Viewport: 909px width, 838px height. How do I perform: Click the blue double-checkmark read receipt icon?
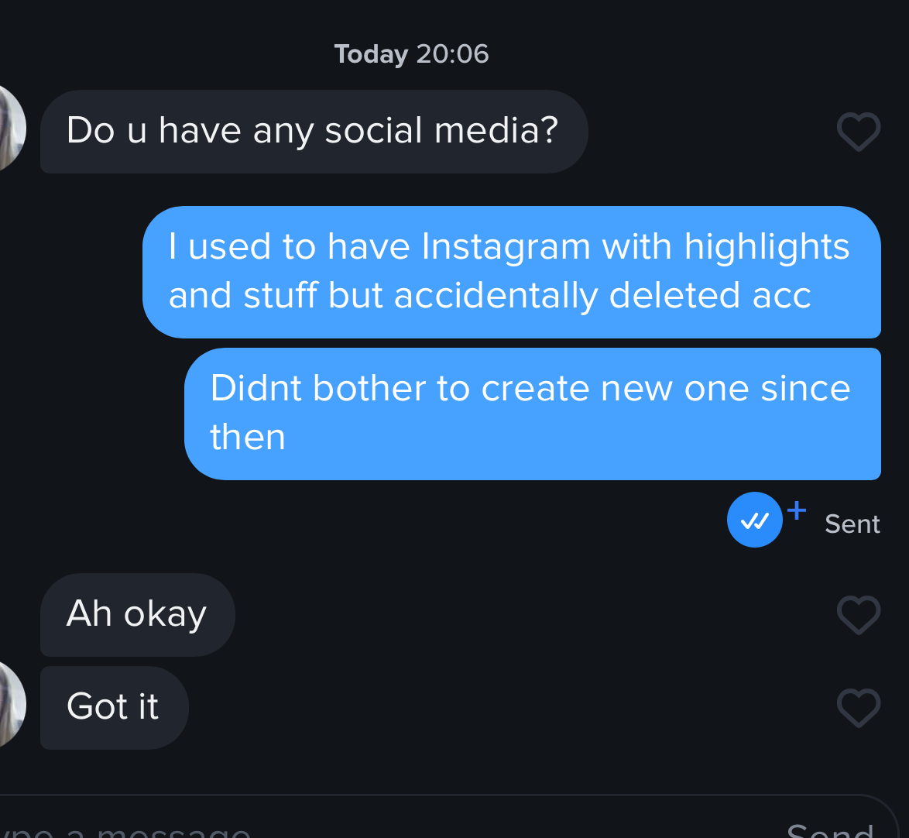(754, 520)
